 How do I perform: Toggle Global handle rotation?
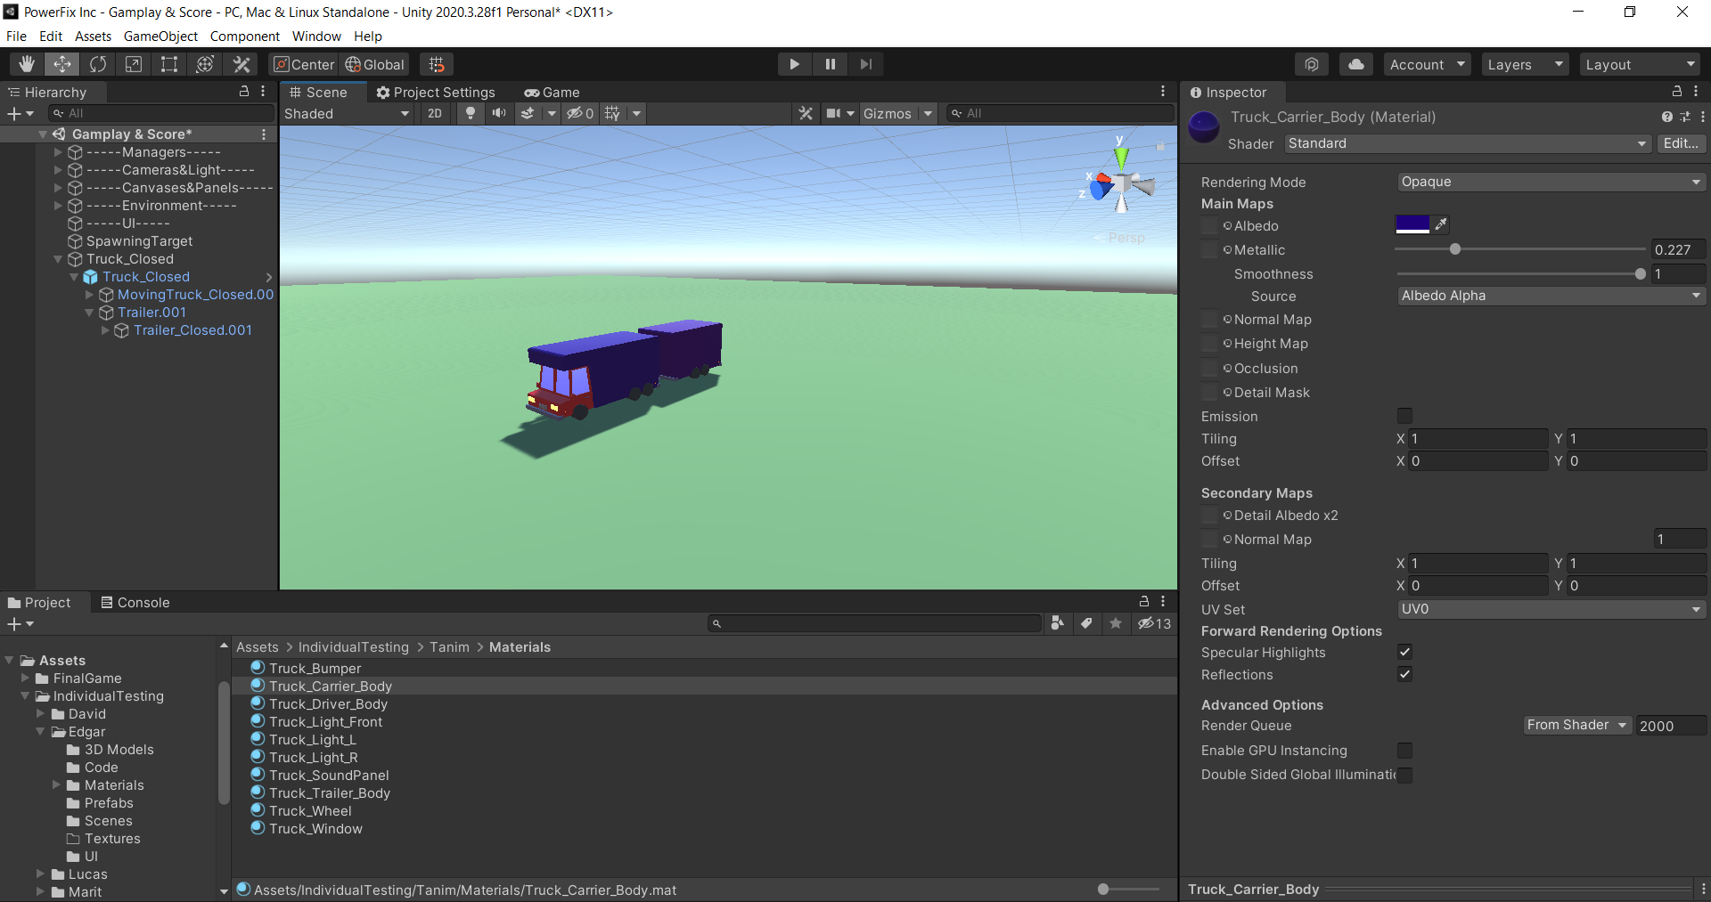tap(375, 64)
